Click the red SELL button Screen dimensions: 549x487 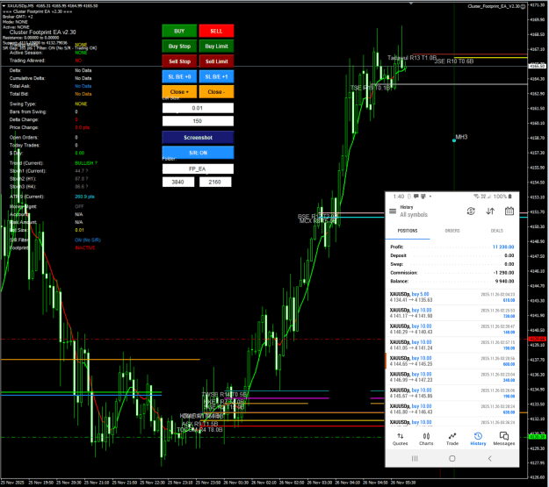click(216, 31)
